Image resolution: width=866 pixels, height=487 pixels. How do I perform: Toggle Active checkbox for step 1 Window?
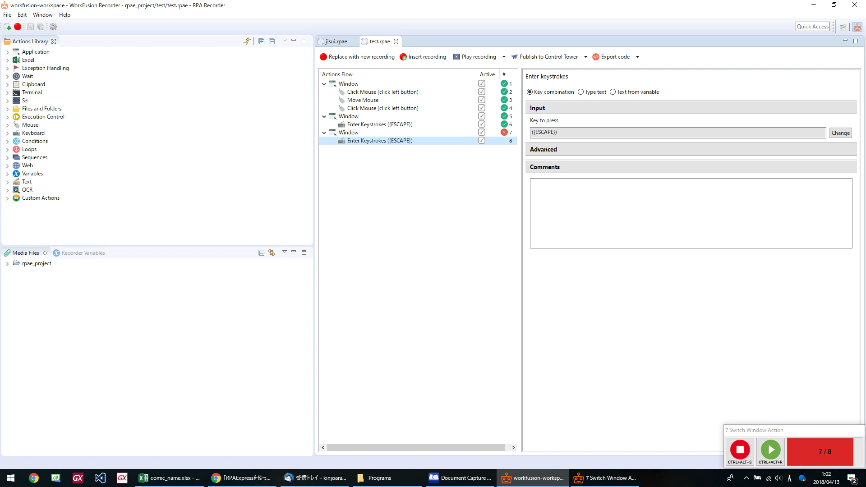pos(482,84)
